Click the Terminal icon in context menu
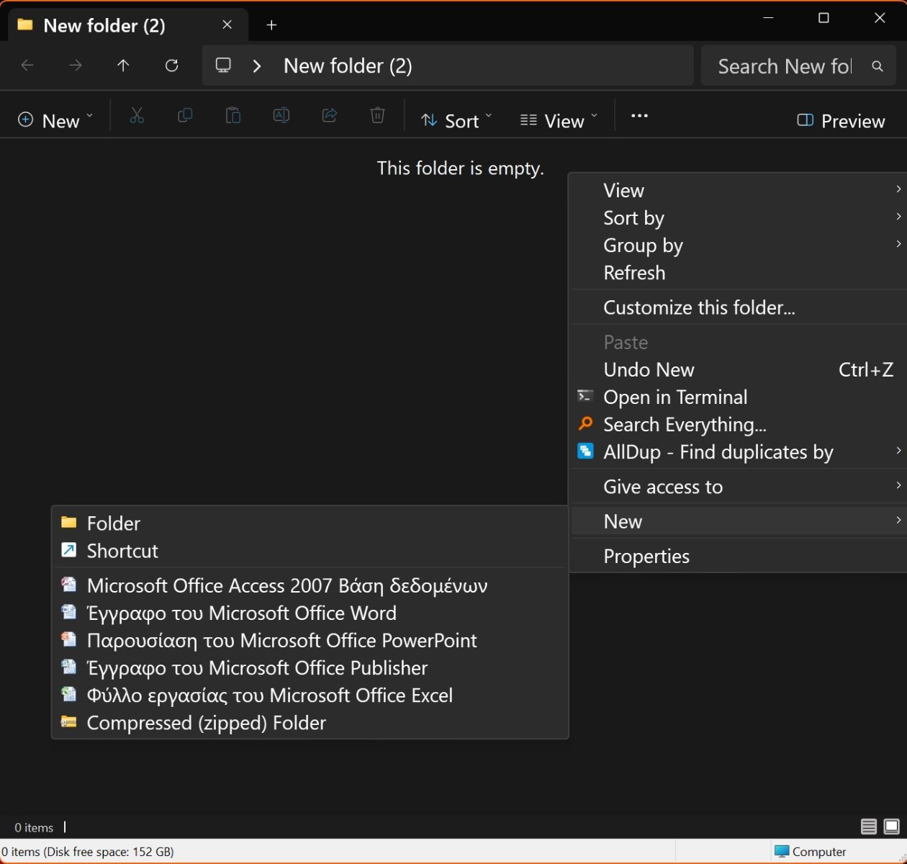 click(x=585, y=396)
